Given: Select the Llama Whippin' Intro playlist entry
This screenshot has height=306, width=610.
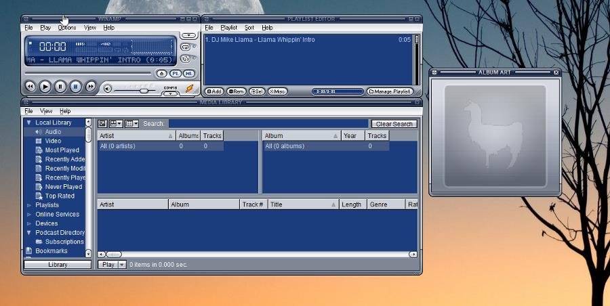Looking at the screenshot, I should 308,40.
